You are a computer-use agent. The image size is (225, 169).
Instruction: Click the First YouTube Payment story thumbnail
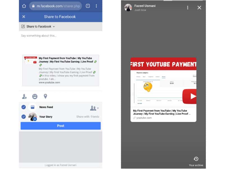(163, 82)
